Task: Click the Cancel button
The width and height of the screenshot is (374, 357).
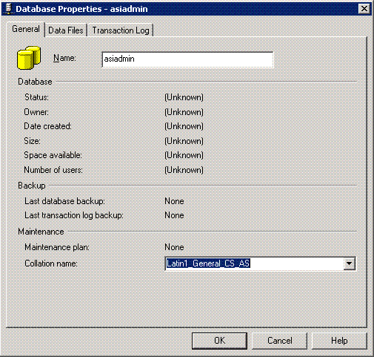Action: click(x=279, y=341)
